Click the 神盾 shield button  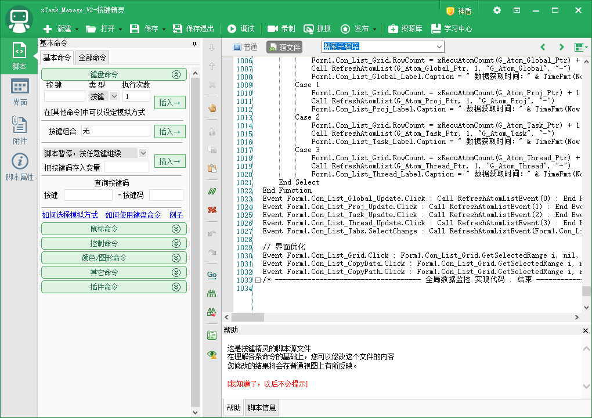459,11
